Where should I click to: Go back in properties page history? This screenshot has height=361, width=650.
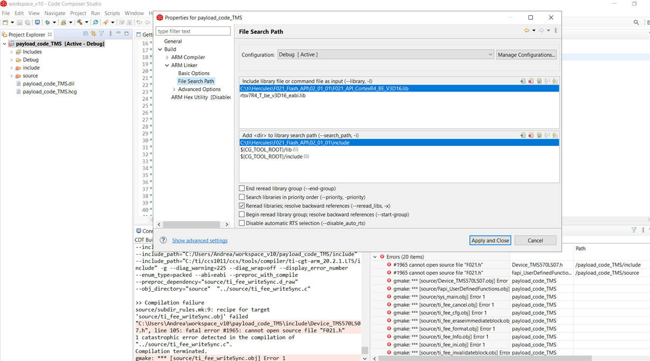pos(527,31)
